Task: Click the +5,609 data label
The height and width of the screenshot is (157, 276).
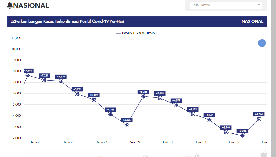Action: click(x=160, y=93)
